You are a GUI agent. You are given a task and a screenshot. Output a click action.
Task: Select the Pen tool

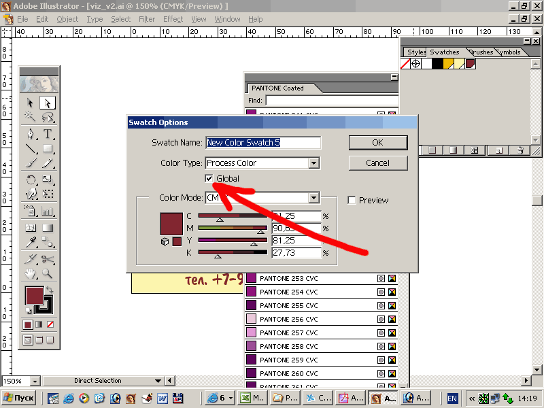point(30,134)
